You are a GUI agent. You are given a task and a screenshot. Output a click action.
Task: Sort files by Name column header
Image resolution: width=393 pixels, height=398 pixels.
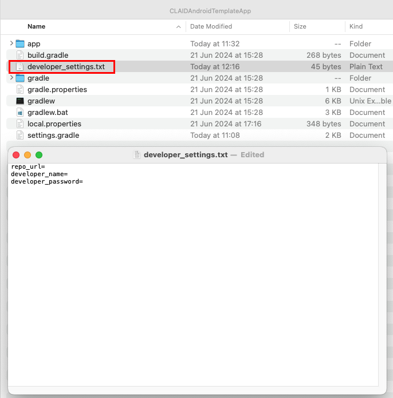pyautogui.click(x=36, y=26)
